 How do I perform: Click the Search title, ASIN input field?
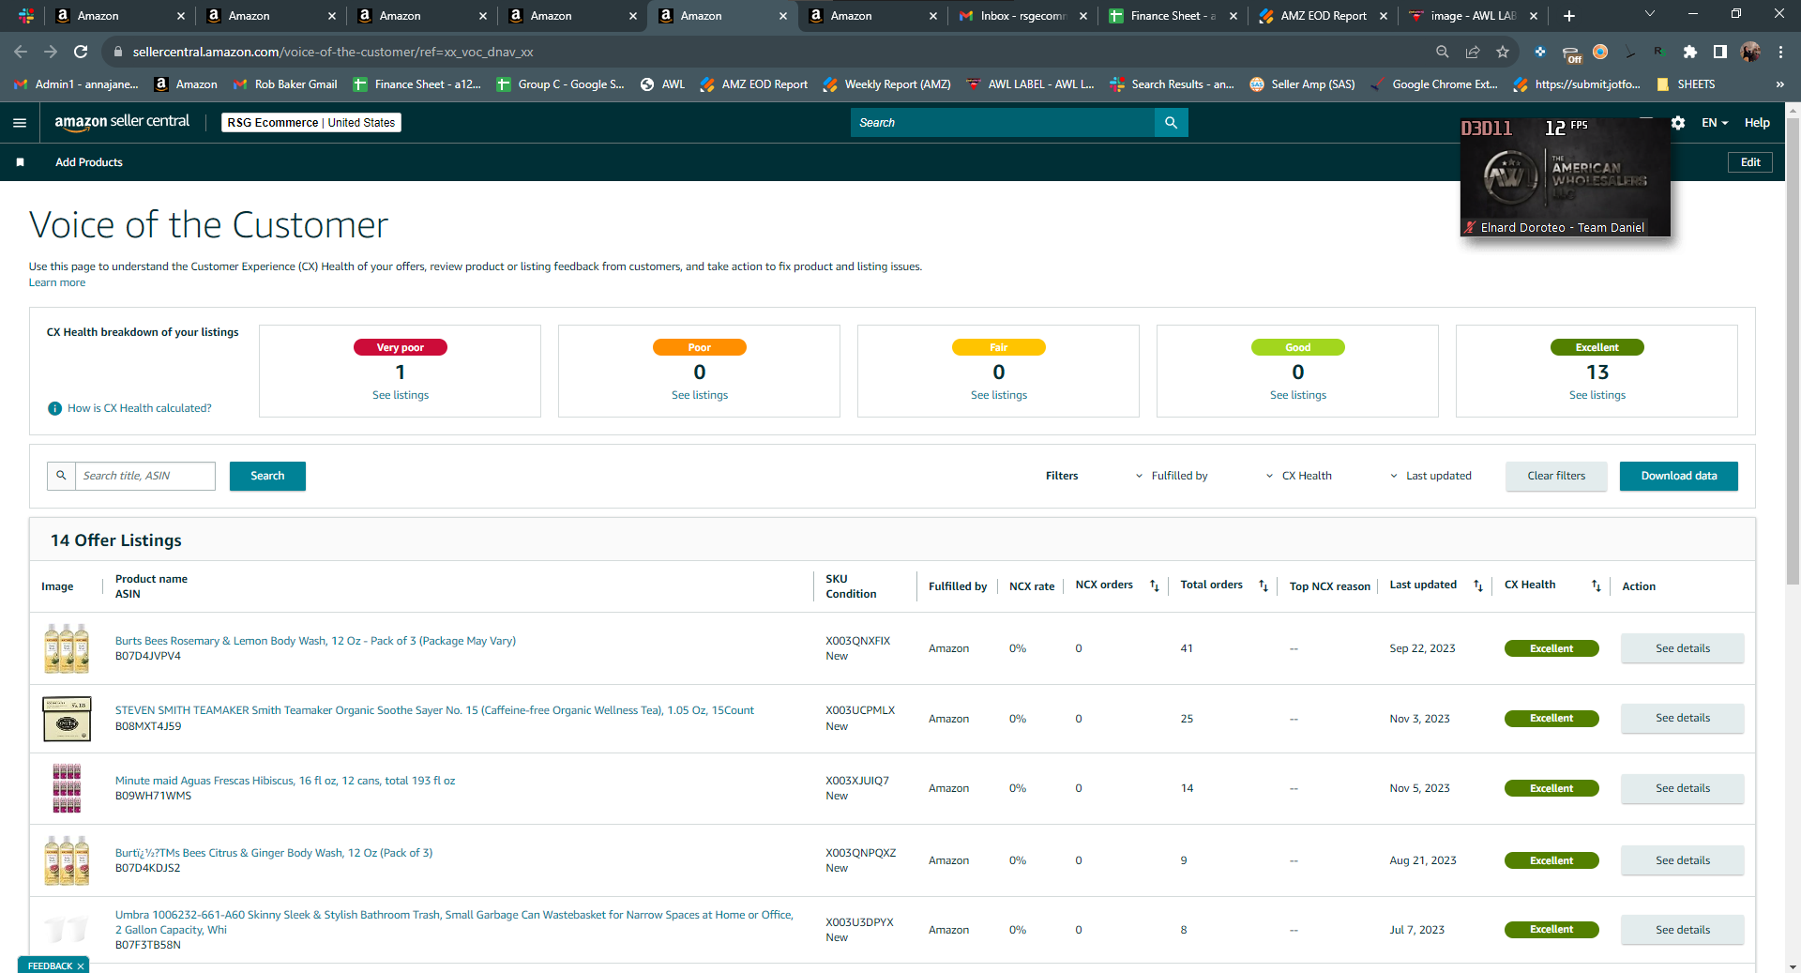[144, 476]
